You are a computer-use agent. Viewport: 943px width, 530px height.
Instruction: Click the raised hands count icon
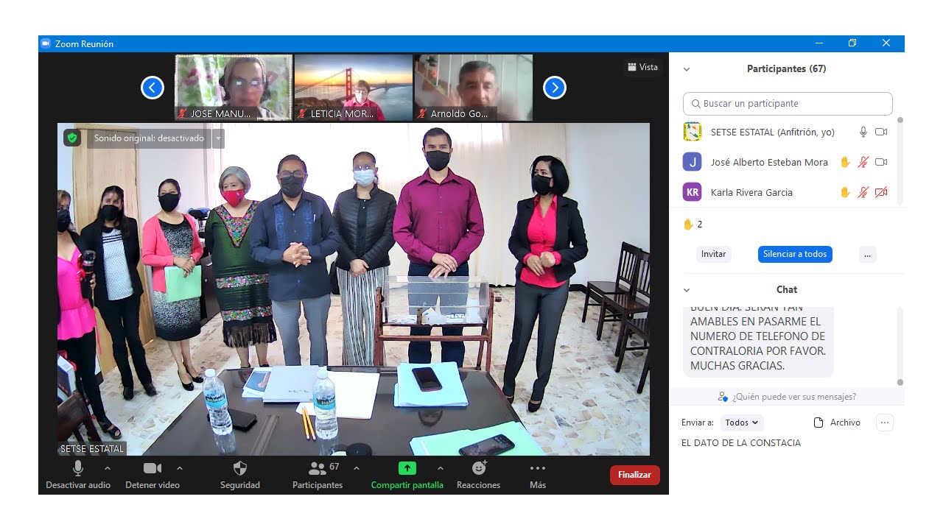(x=688, y=225)
